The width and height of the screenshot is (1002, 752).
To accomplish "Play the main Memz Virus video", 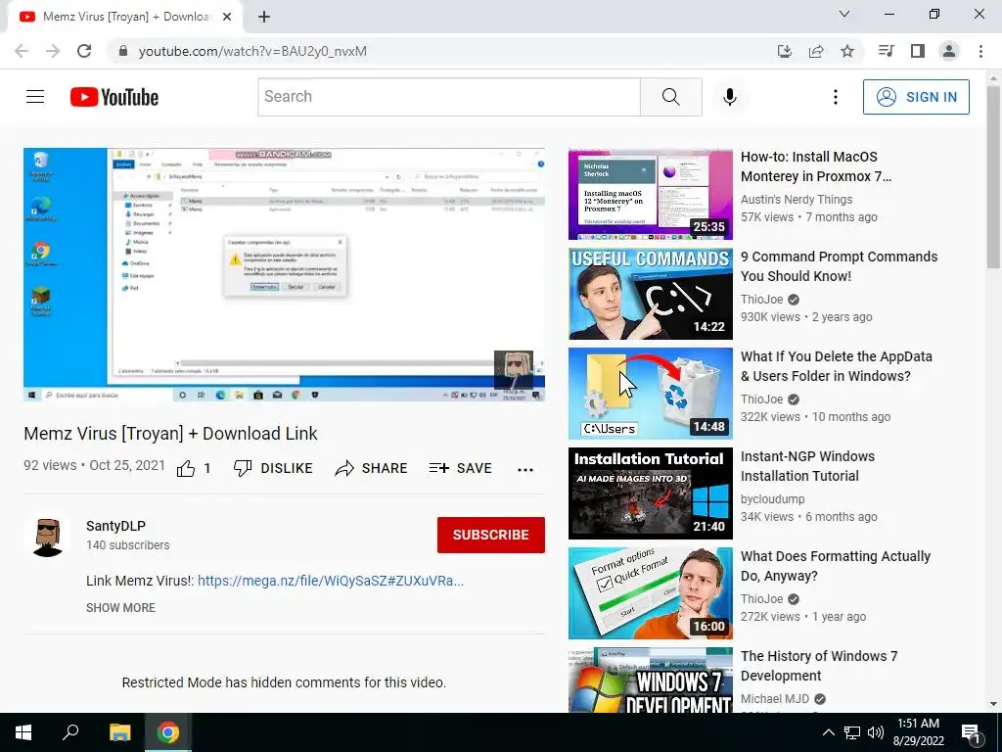I will click(x=284, y=274).
